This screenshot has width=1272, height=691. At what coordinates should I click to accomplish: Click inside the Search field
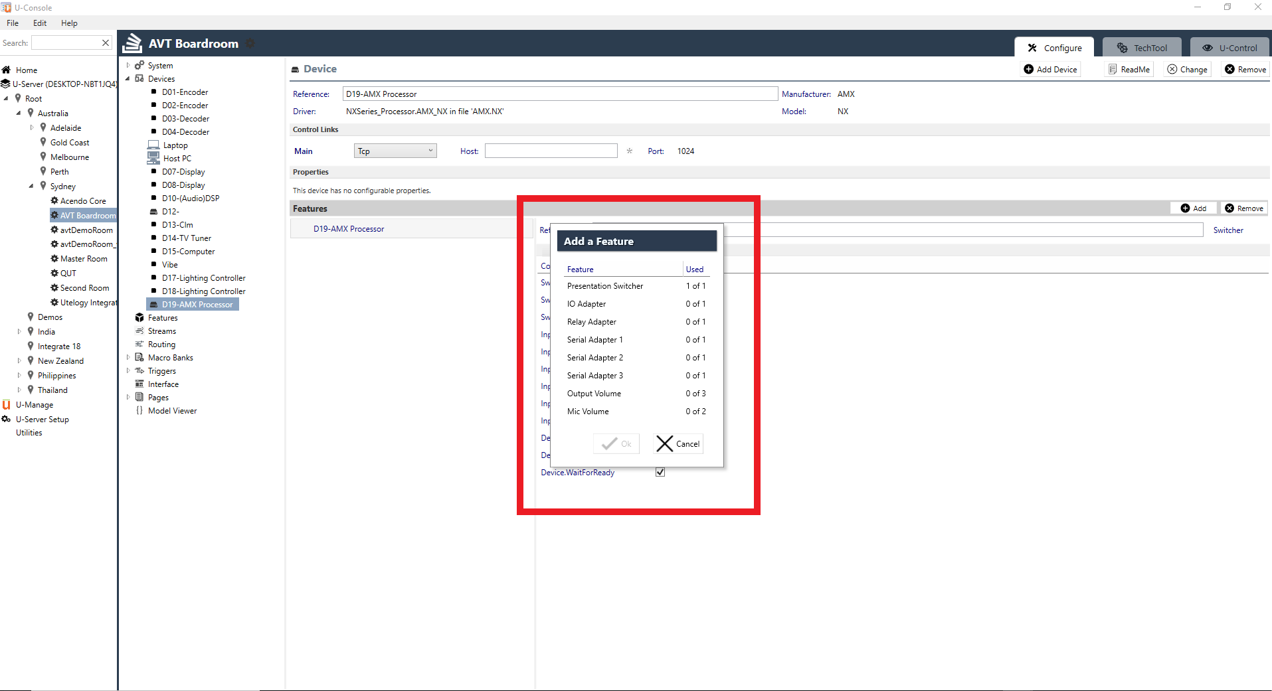tap(66, 42)
